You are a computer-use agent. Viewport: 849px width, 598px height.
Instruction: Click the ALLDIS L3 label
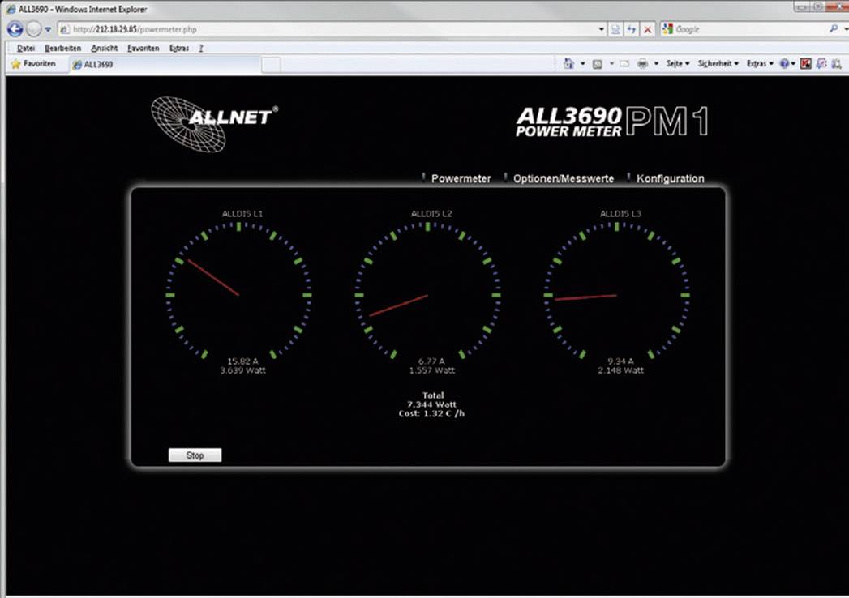[620, 214]
